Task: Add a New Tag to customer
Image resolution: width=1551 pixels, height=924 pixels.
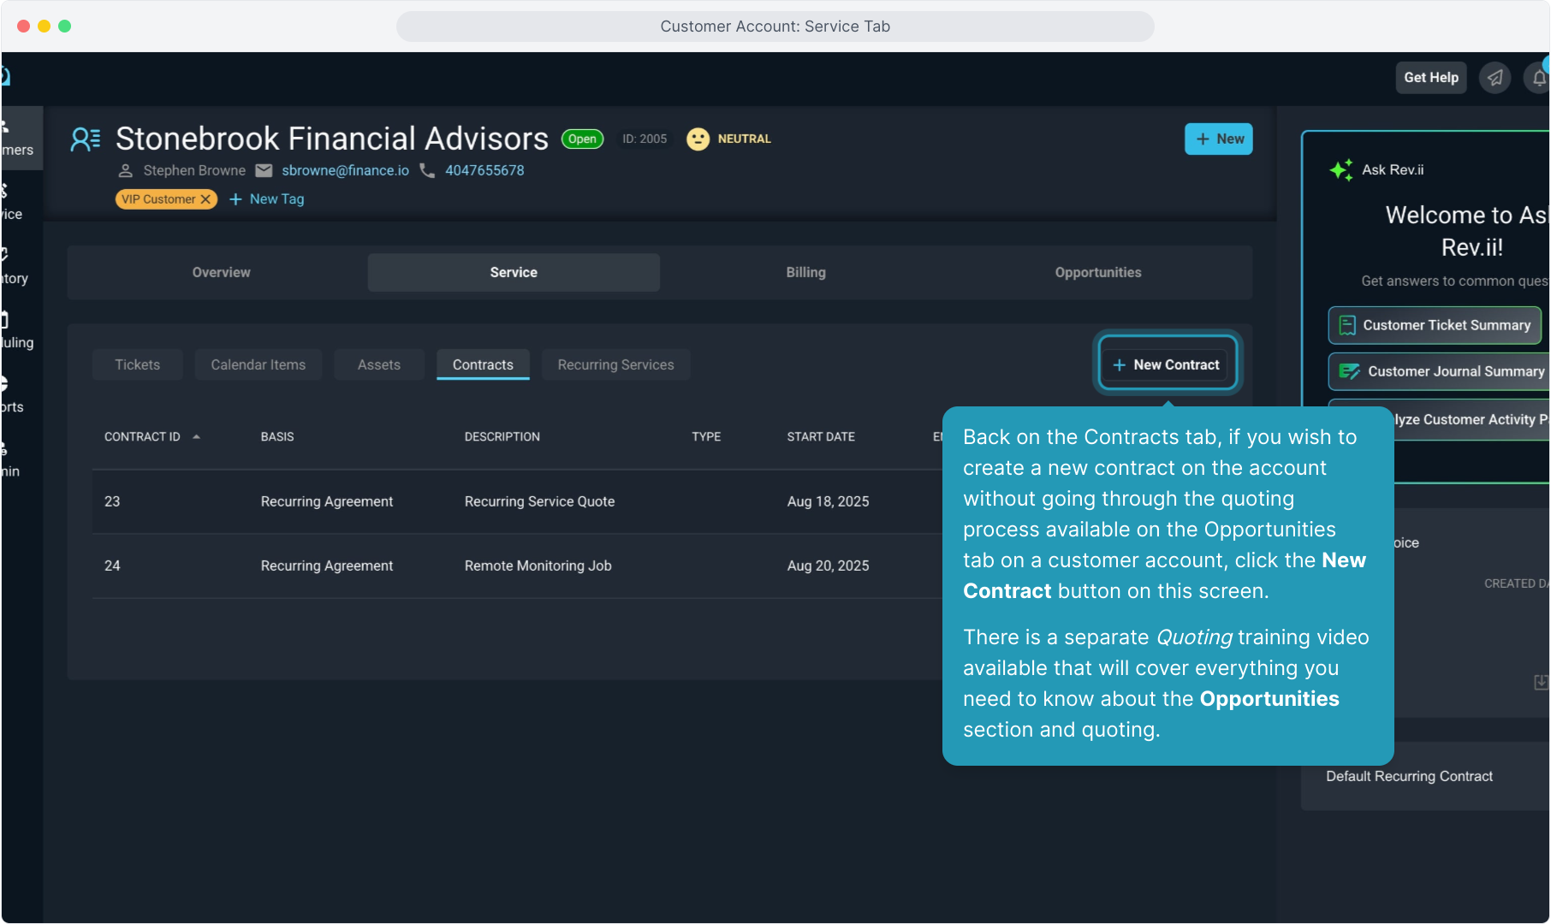Action: click(267, 199)
